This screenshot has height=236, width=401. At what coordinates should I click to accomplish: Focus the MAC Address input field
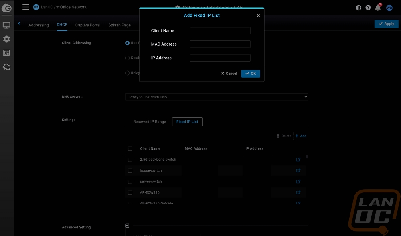[x=220, y=44]
